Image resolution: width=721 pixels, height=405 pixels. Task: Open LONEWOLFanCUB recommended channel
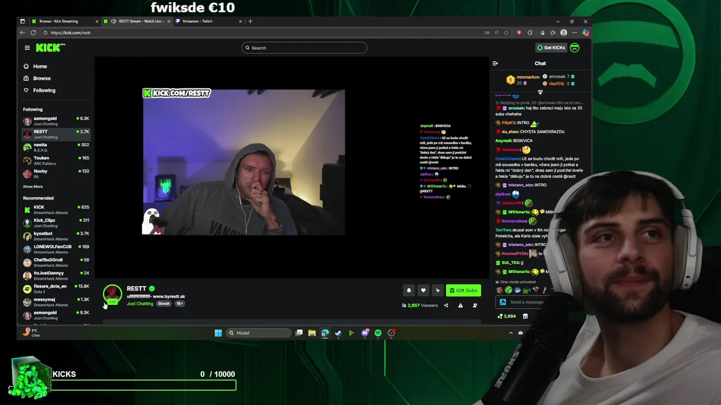point(56,249)
